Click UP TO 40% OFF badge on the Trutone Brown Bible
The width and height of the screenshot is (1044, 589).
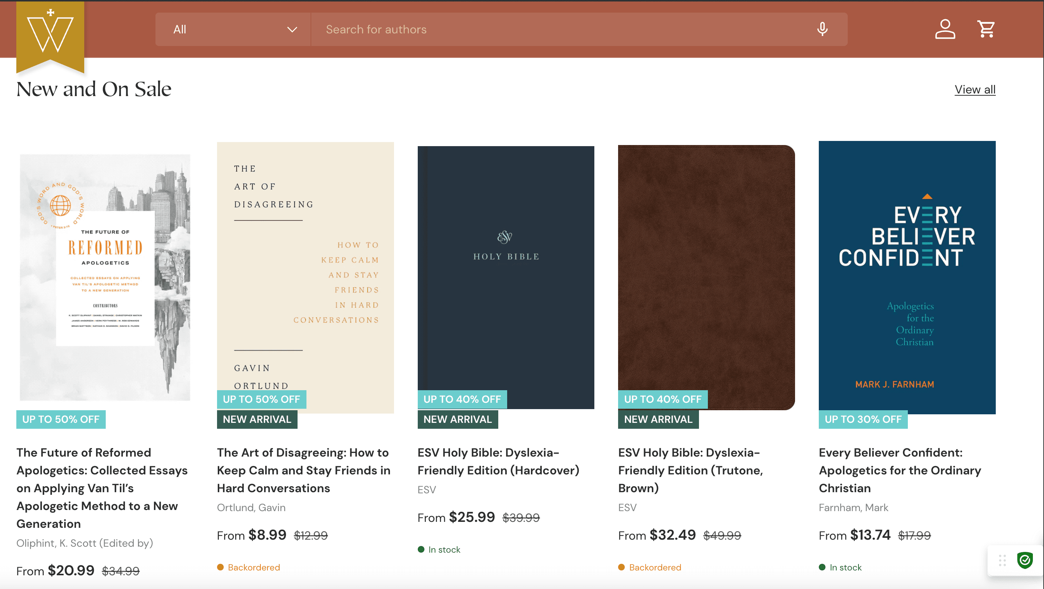point(663,399)
